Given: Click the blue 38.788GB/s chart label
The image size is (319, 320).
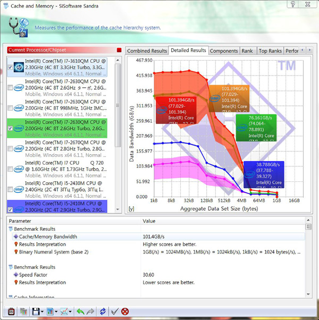Looking at the screenshot, I should (264, 174).
